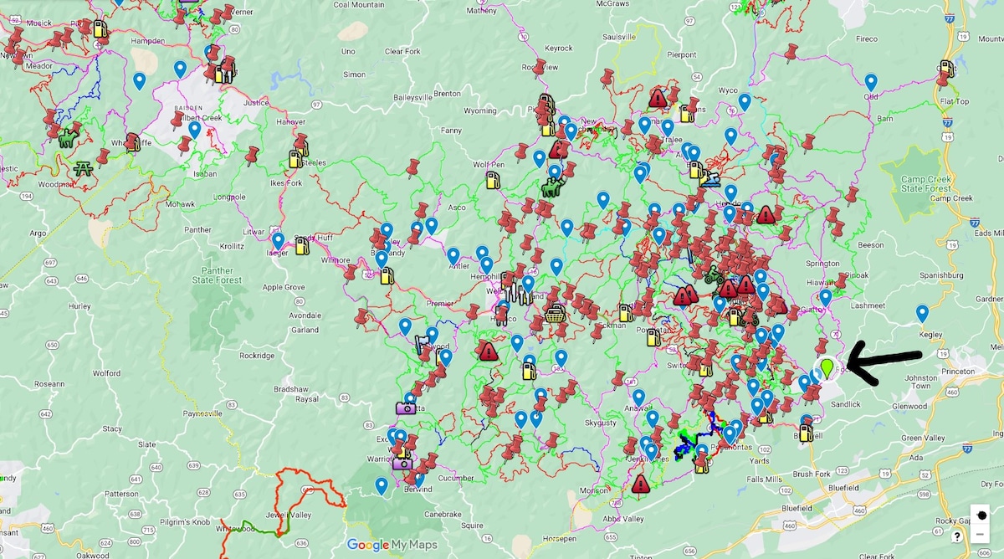Select the horse rider icon near Wharncliffe
The image size is (1004, 559).
point(69,139)
